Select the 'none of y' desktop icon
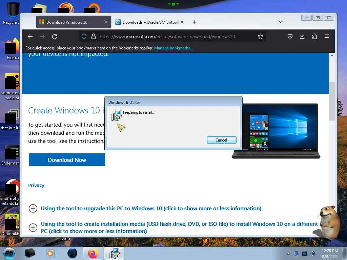The image size is (347, 260). pos(11,192)
